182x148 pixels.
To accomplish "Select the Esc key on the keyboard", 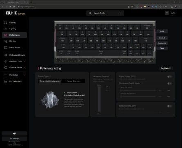I will click(60, 27).
